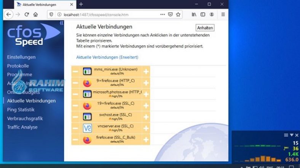The height and width of the screenshot is (168, 300).
Task: Go back in the browser
Action: click(x=9, y=14)
